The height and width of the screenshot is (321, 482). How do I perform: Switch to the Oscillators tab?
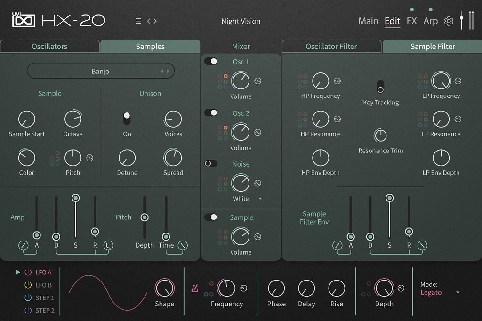[49, 46]
